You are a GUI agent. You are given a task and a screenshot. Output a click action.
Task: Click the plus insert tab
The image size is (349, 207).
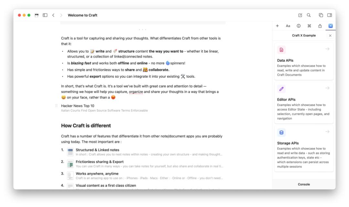(x=277, y=26)
